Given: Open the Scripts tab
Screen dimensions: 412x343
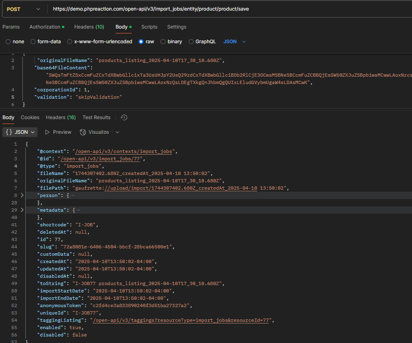Looking at the screenshot, I should (149, 27).
